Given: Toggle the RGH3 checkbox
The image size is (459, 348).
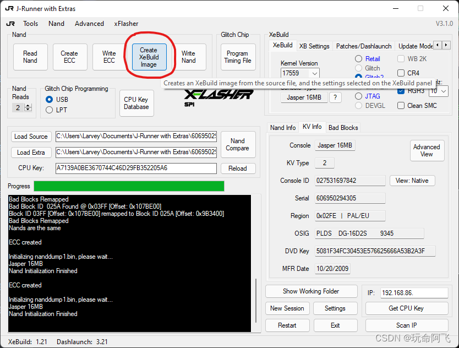Looking at the screenshot, I should [401, 91].
